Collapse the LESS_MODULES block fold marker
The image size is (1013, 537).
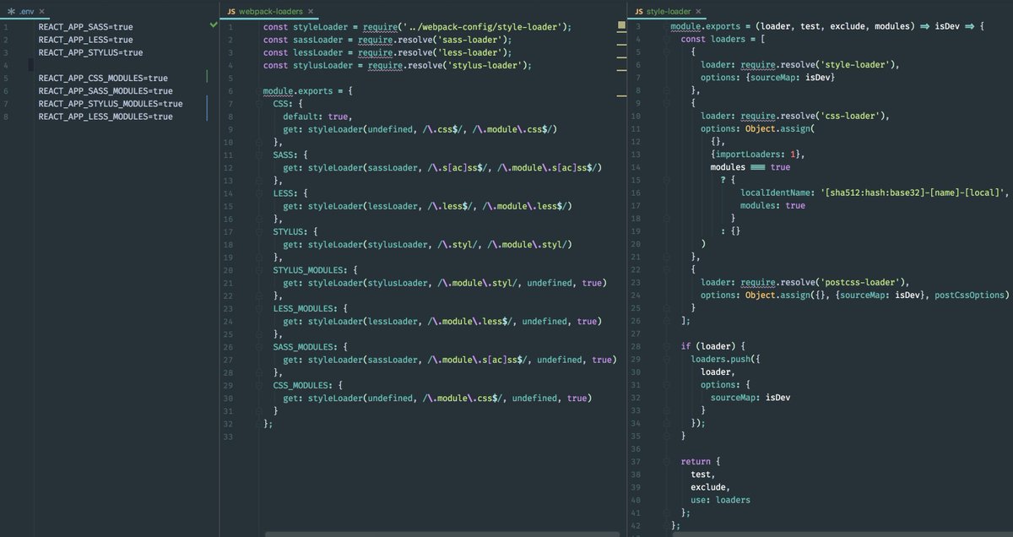click(258, 308)
